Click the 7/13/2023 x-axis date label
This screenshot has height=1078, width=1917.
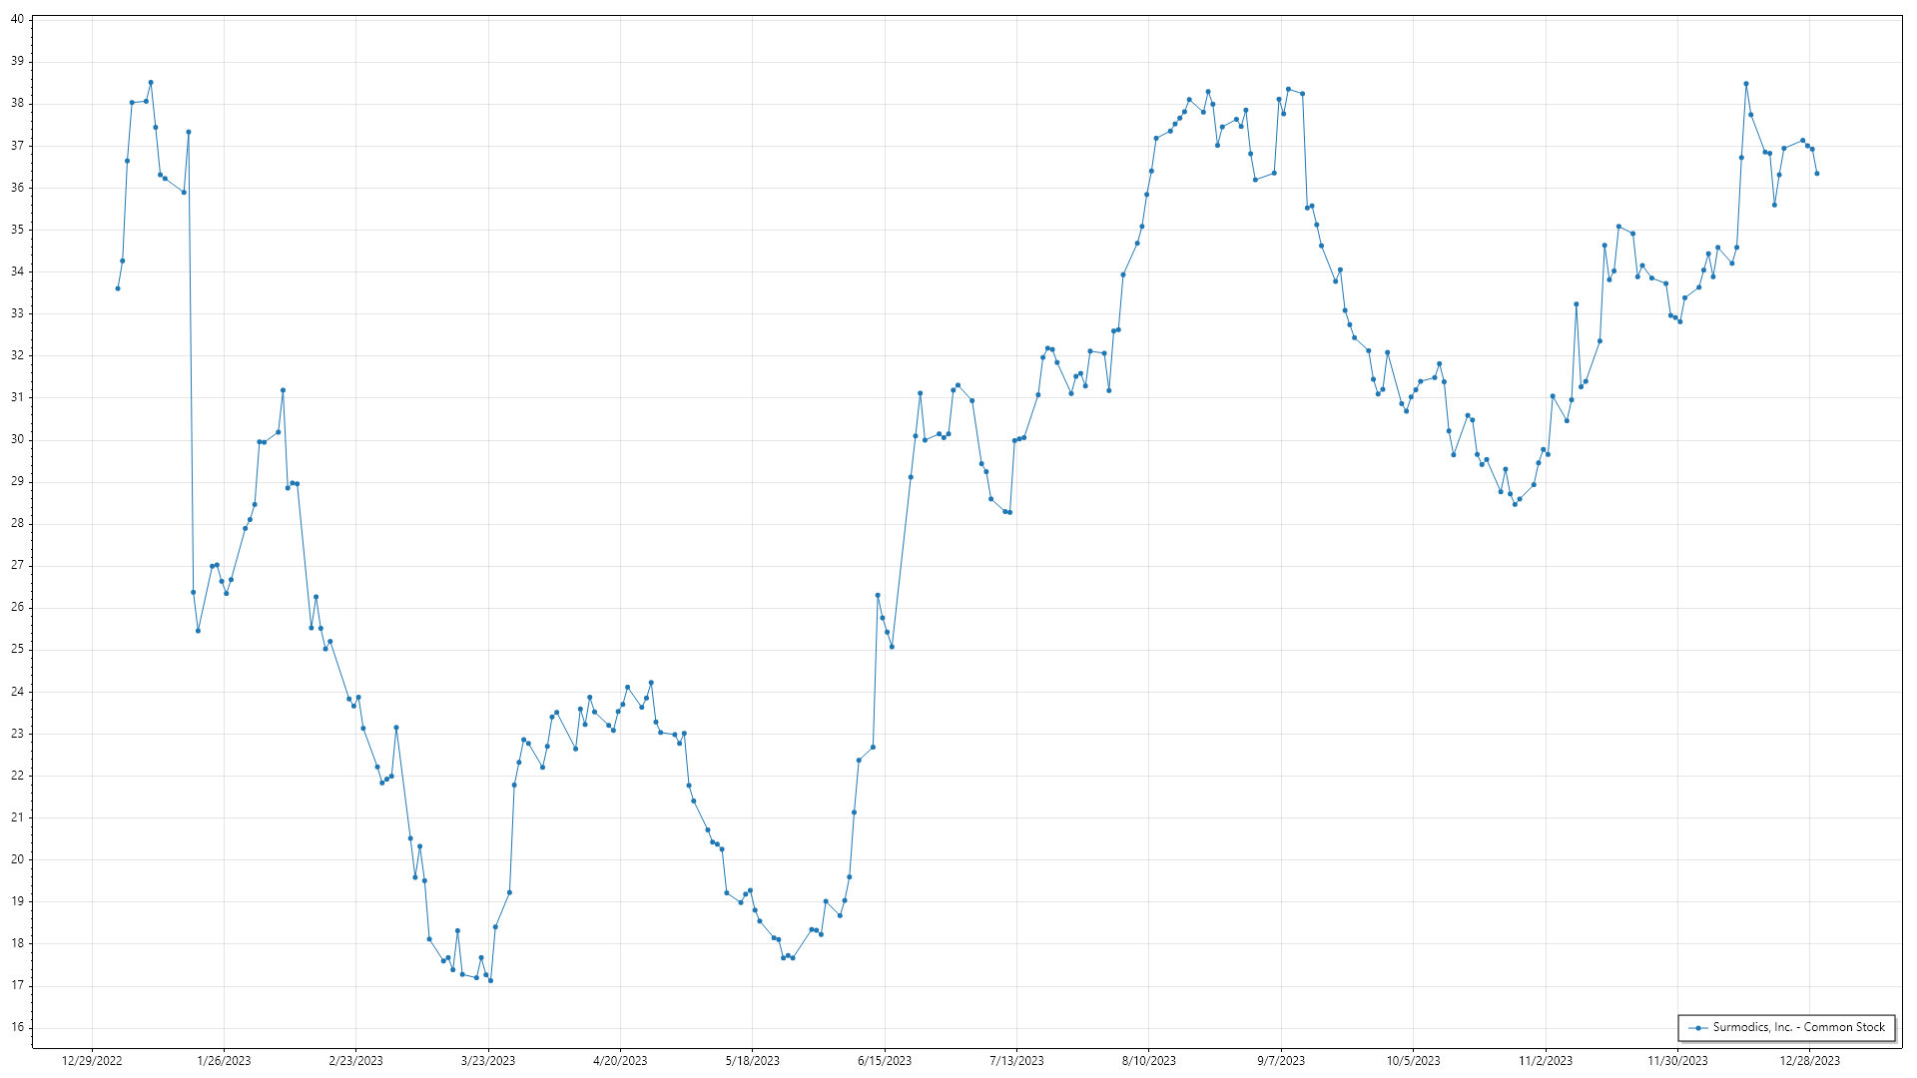pyautogui.click(x=1016, y=1061)
